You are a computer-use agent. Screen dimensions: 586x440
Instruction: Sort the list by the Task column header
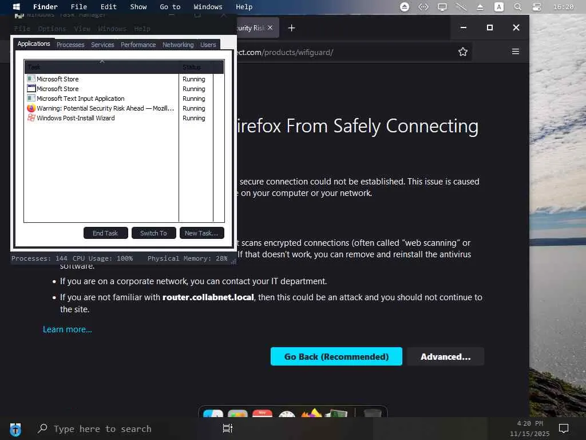102,67
